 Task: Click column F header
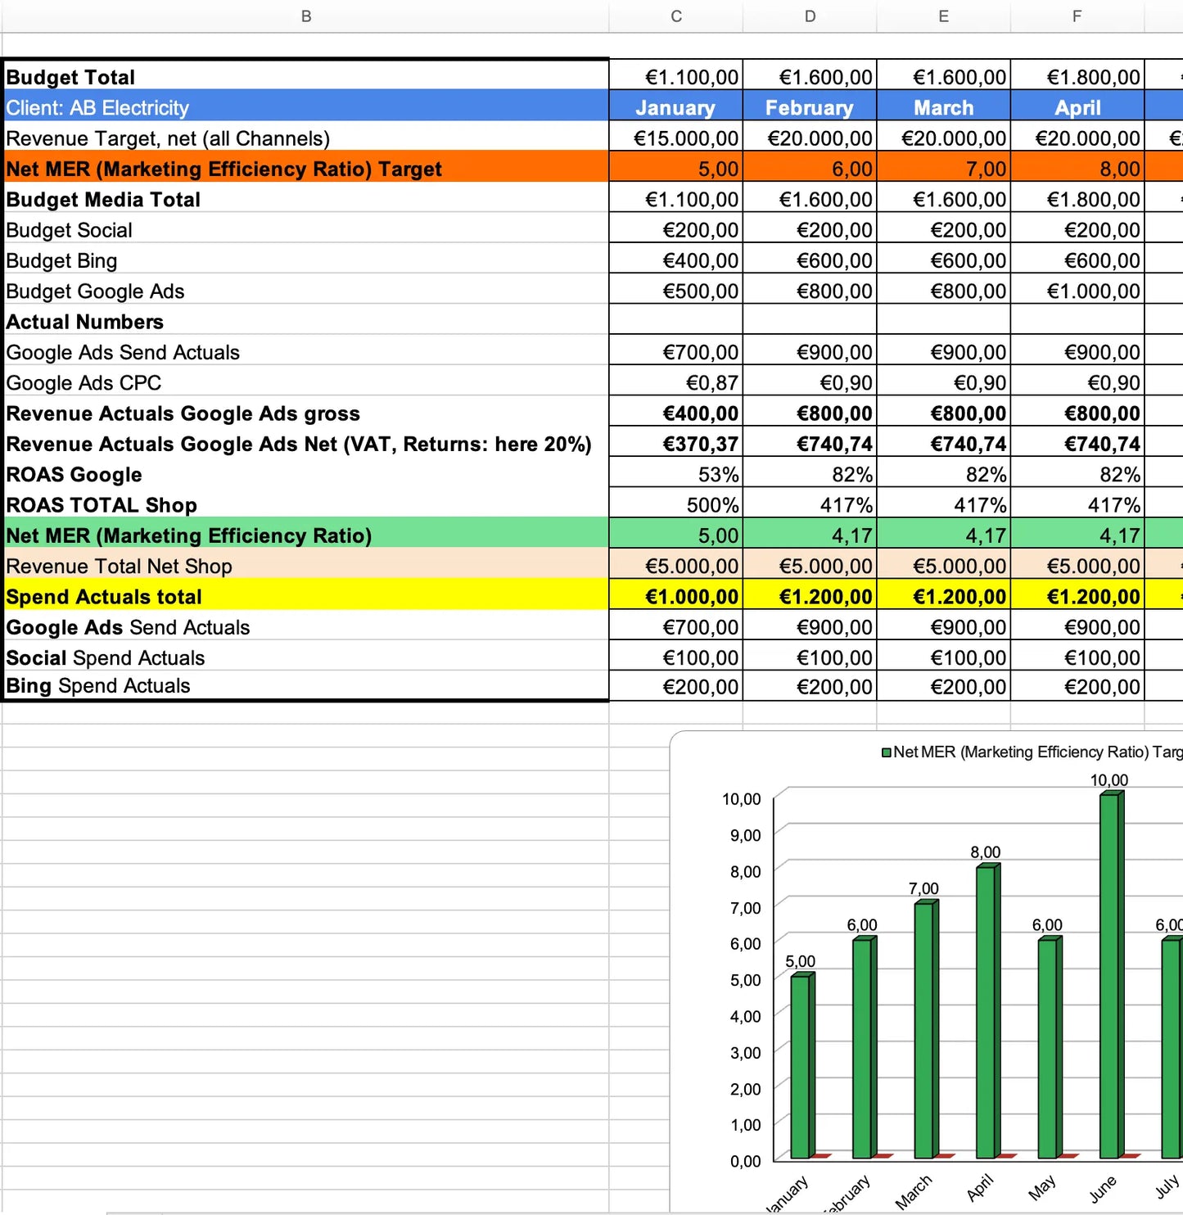pos(1077,16)
